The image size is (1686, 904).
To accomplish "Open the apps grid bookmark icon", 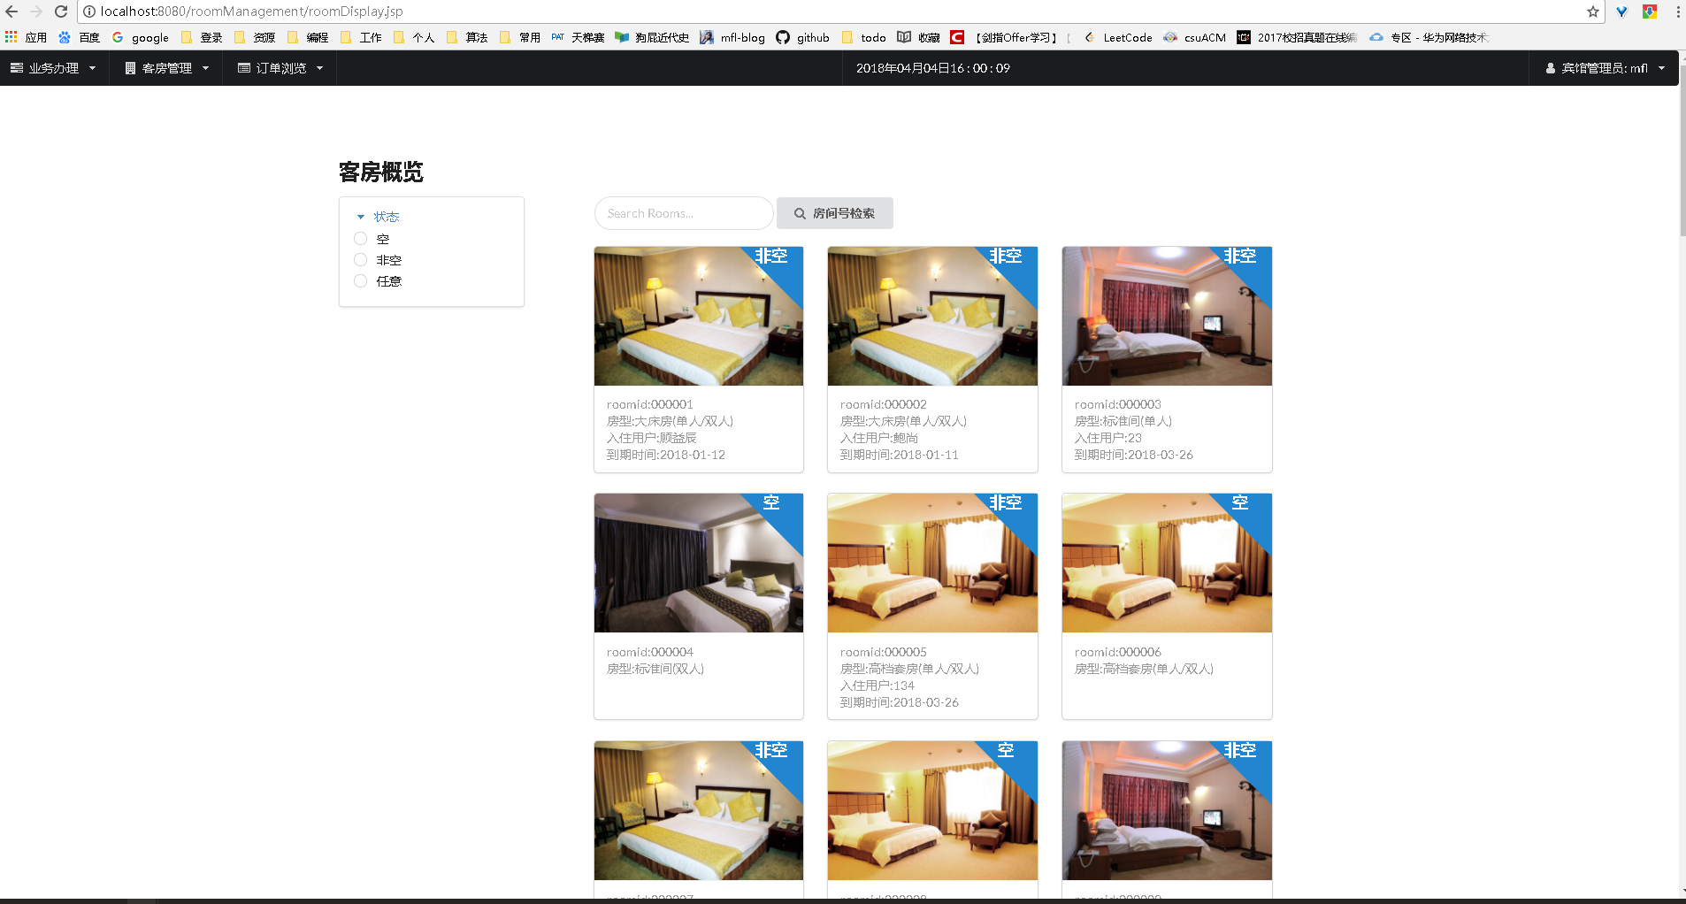I will (x=11, y=37).
